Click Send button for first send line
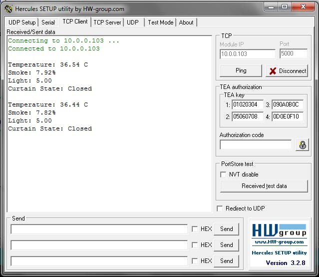Image resolution: width=319 pixels, height=277 pixels. pos(227,229)
